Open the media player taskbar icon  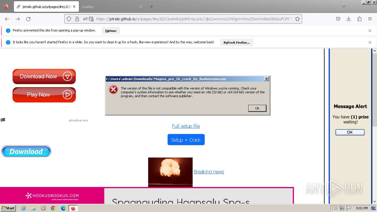[43, 208]
